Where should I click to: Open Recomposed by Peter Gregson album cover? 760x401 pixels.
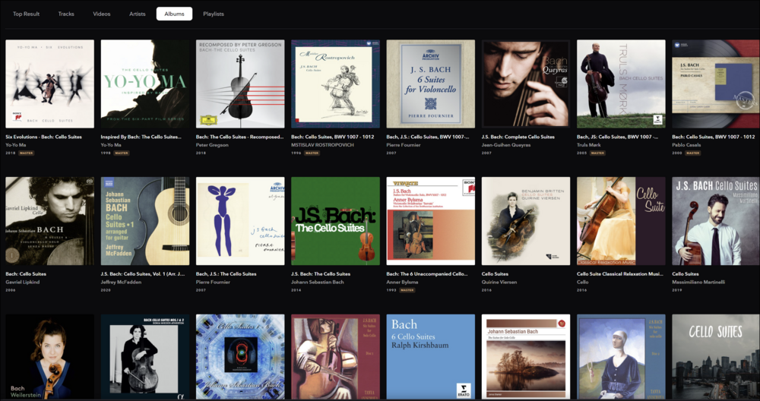pyautogui.click(x=240, y=84)
